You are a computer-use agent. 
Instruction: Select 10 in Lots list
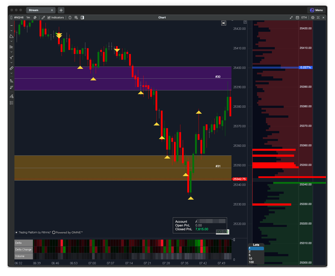[256, 259]
